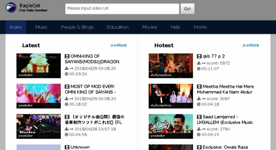Click film icon beside Exclusive: Owais Raza

click(199, 147)
